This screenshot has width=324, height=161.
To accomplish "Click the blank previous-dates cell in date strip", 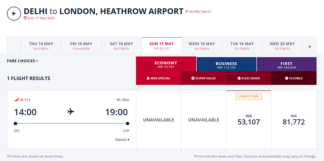I will pos(14,46).
